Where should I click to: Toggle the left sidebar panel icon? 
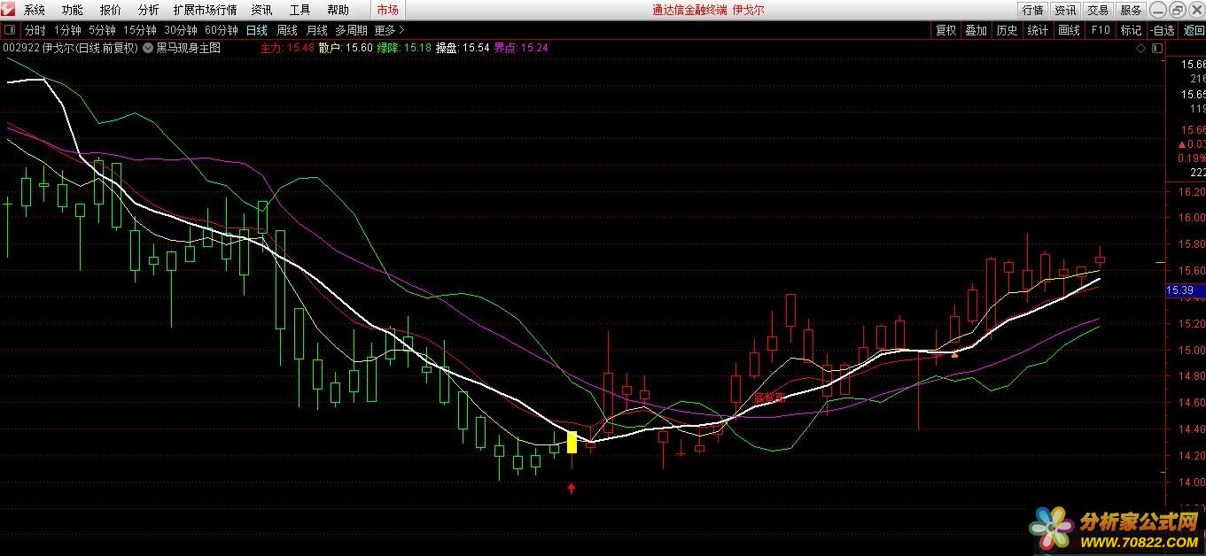coord(8,29)
